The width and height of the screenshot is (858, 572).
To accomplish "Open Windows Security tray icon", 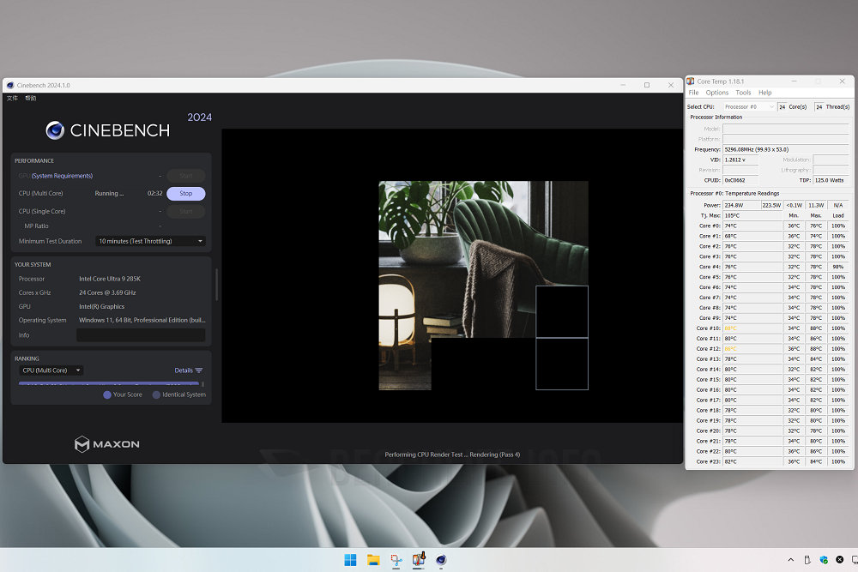I will click(x=824, y=559).
